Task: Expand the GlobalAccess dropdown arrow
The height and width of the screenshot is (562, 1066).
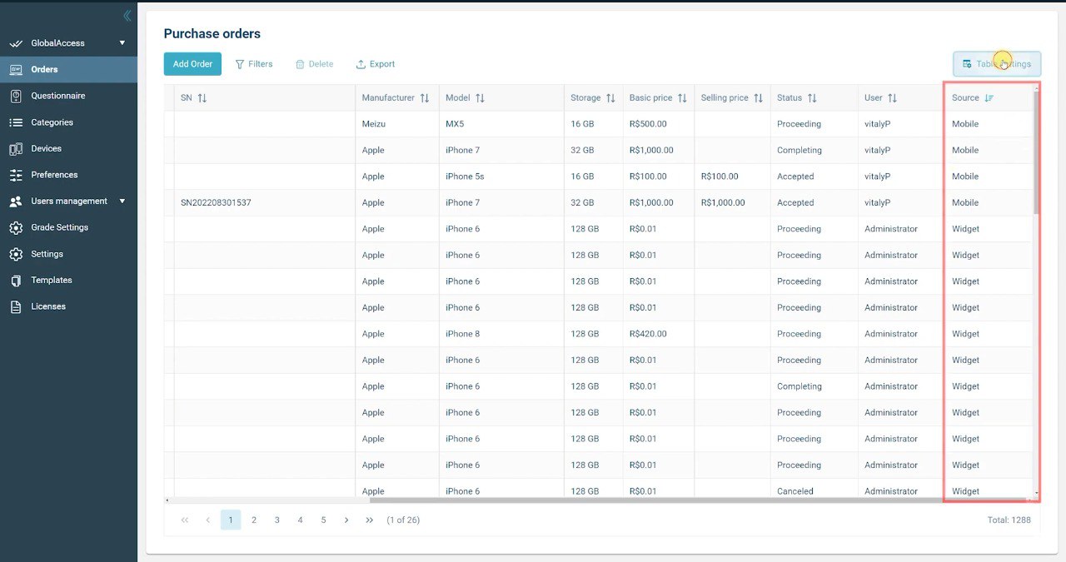Action: [x=122, y=42]
